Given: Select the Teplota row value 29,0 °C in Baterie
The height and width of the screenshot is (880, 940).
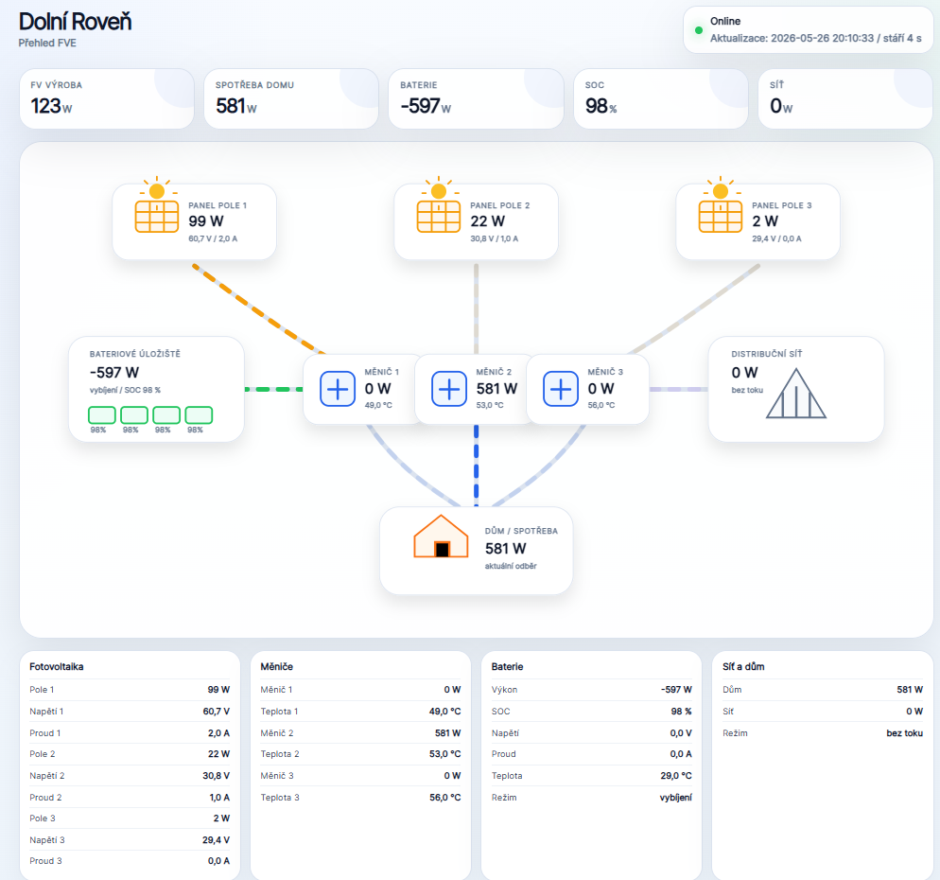Looking at the screenshot, I should [676, 776].
